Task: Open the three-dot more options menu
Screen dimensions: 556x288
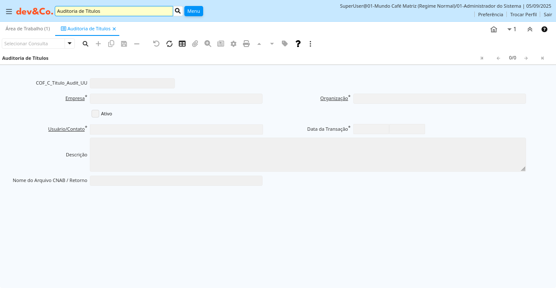Action: pos(311,44)
